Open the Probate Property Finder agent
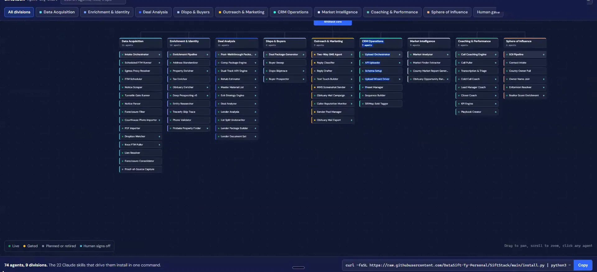597x272 pixels. tap(188, 128)
